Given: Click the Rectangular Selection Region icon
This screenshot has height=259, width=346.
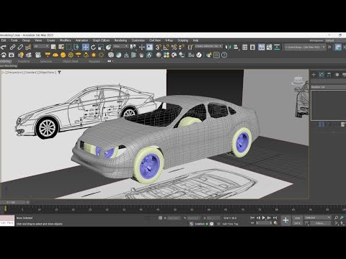Looking at the screenshot, I should coord(69,47).
